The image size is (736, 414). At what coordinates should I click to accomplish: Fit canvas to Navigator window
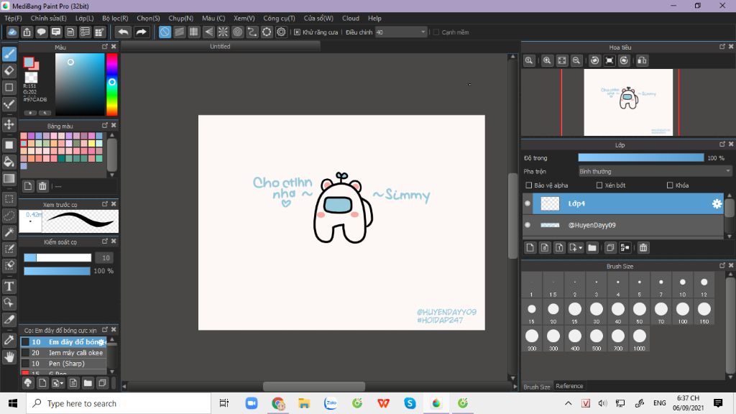point(561,60)
